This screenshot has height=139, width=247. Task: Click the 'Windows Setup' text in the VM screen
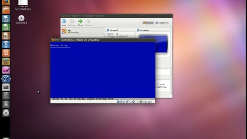click(x=59, y=46)
